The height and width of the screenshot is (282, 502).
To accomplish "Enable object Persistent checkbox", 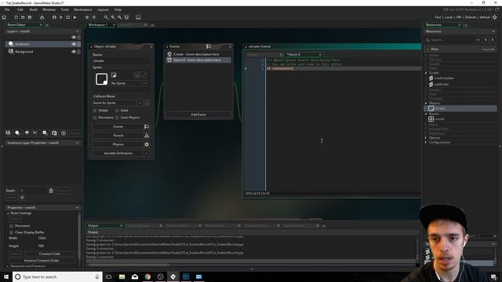I will 95,117.
